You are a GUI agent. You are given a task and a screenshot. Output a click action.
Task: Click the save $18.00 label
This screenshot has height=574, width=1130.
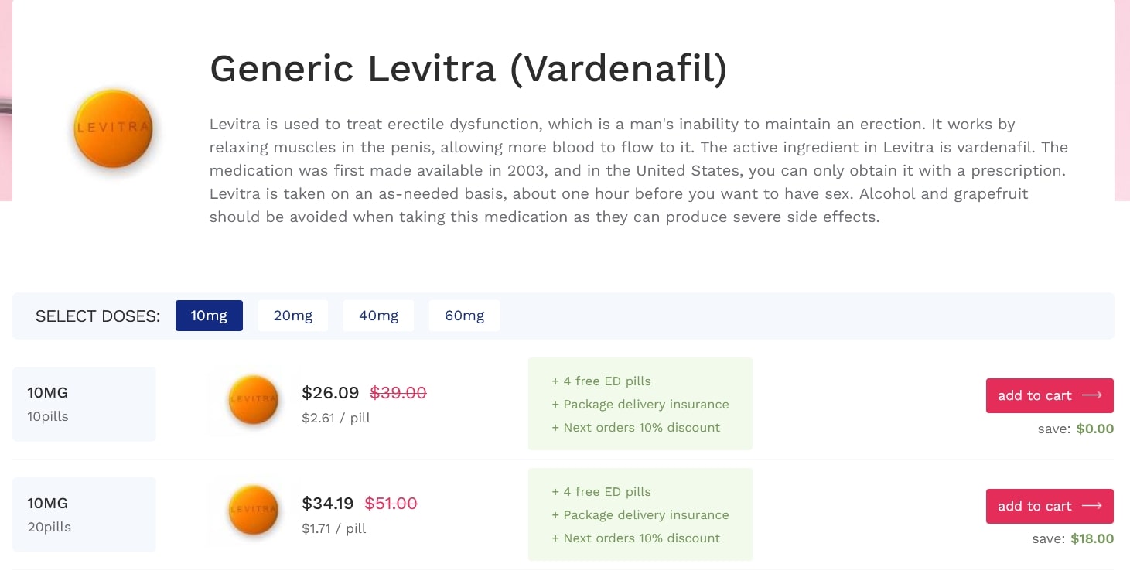(1073, 539)
